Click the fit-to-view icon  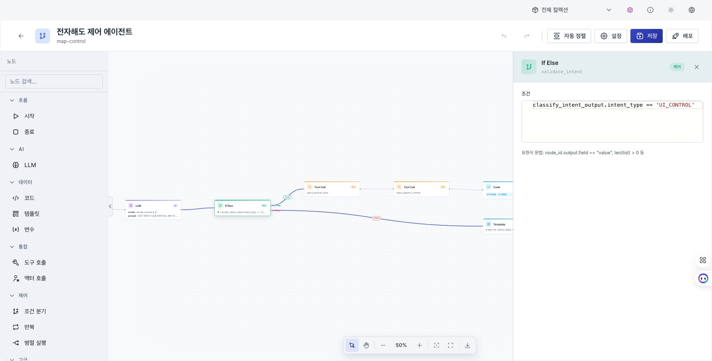(x=436, y=345)
